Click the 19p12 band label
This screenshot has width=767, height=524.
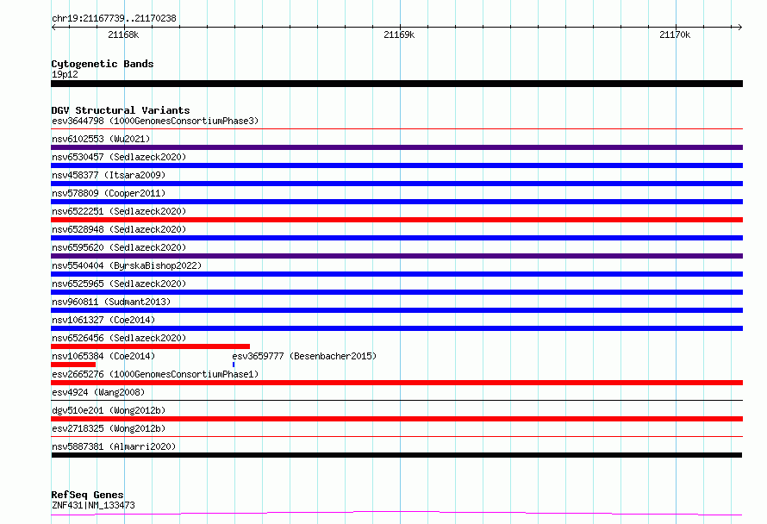pyautogui.click(x=65, y=74)
